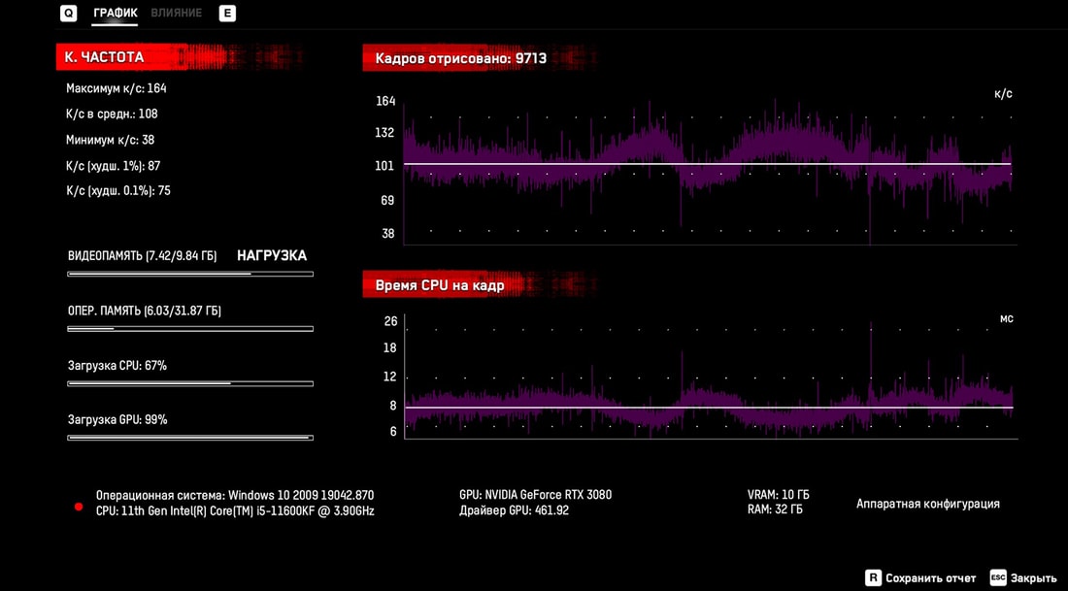Click the к/с unit label

click(x=1003, y=94)
